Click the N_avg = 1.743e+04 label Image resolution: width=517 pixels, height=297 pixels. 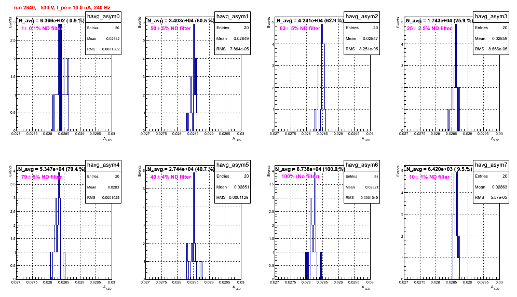[439, 20]
